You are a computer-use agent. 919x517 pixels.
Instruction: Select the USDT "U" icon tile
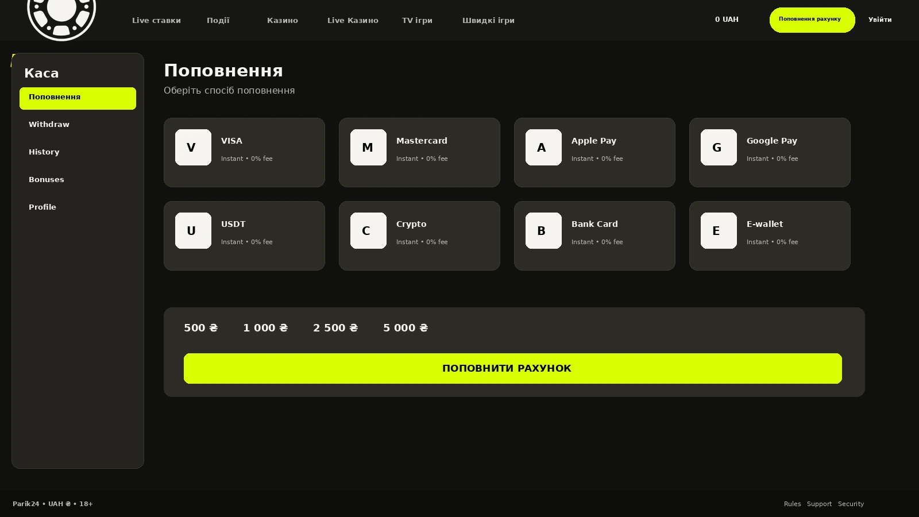coord(193,231)
